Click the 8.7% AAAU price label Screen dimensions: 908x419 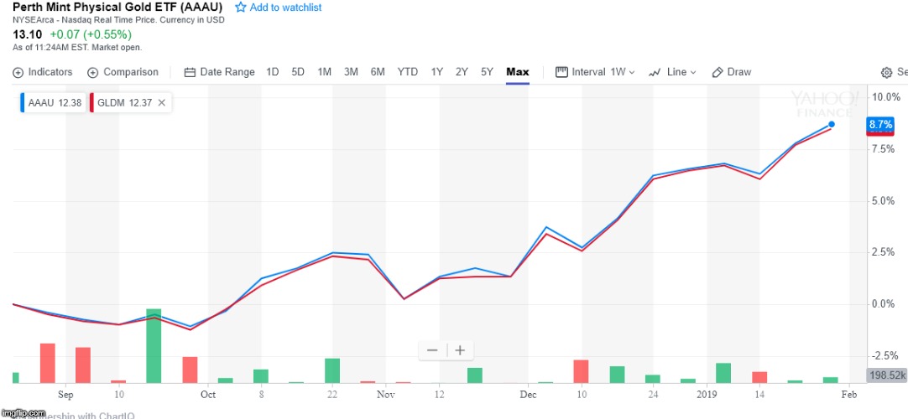pyautogui.click(x=880, y=124)
